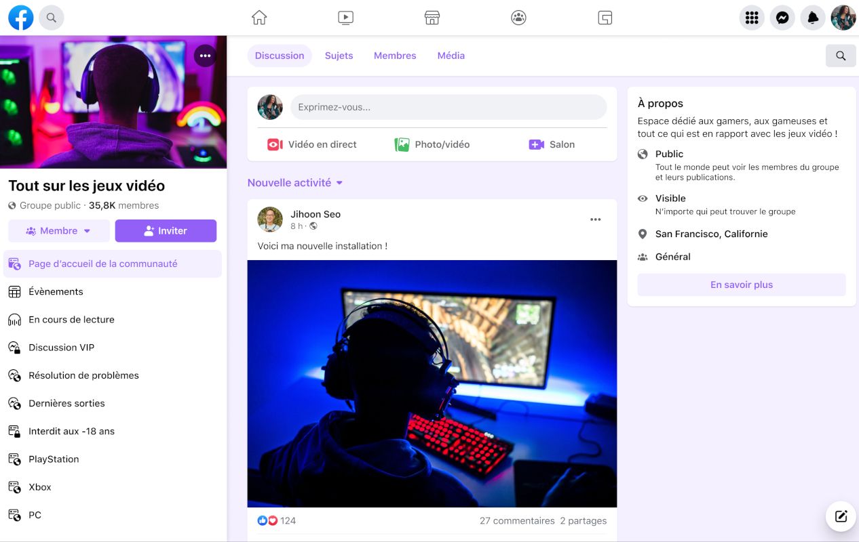Open the PlayStation channel
Image resolution: width=859 pixels, height=542 pixels.
[x=113, y=459]
